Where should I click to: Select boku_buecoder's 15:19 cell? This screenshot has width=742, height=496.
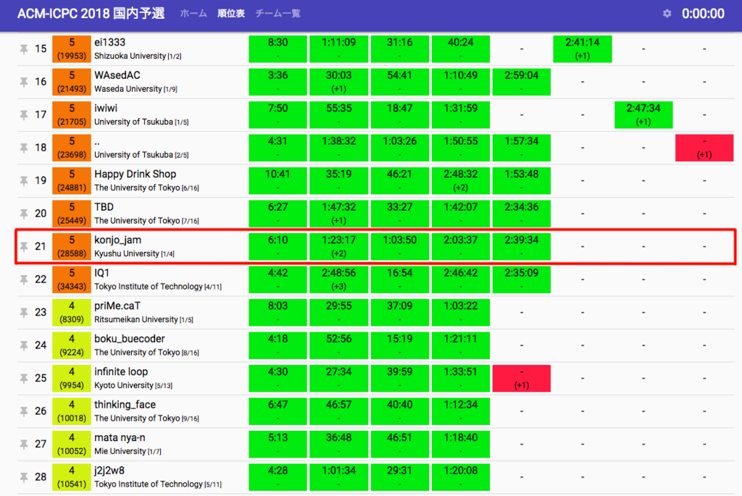click(x=400, y=345)
